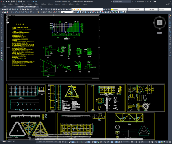This screenshot has width=172, height=144.
Task: Click Save icon in quick access toolbar
Action: [x=11, y=2]
